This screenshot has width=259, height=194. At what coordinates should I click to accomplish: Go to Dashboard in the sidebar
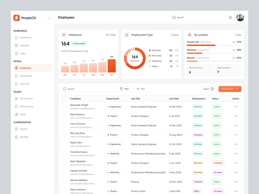[x=33, y=38]
